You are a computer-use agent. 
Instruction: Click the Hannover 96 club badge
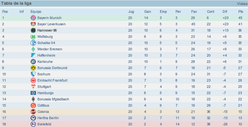[x=33, y=30]
